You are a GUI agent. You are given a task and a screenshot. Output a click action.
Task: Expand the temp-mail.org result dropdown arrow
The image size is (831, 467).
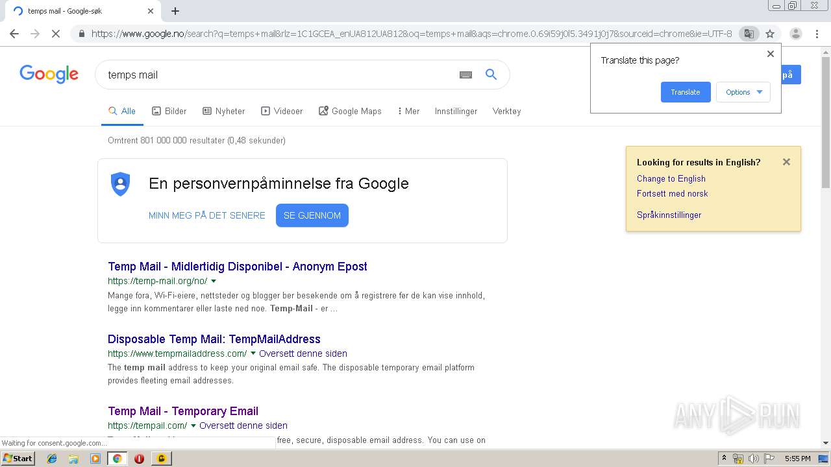pyautogui.click(x=214, y=281)
